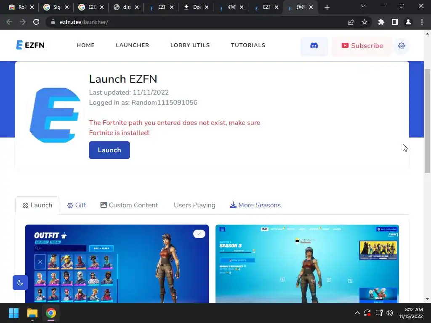Click the page vertical scrollbar thumb
Image resolution: width=431 pixels, height=323 pixels.
coord(427,121)
